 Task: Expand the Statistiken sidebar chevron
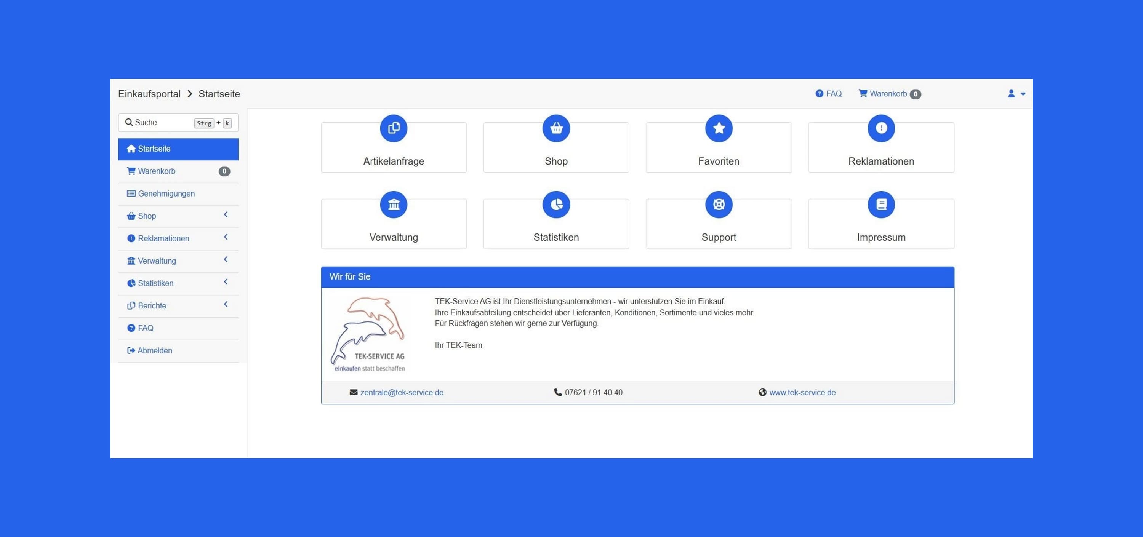click(226, 282)
